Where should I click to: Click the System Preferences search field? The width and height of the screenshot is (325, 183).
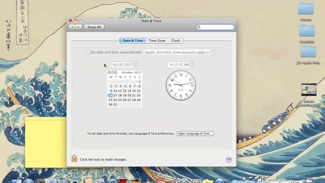tap(215, 27)
